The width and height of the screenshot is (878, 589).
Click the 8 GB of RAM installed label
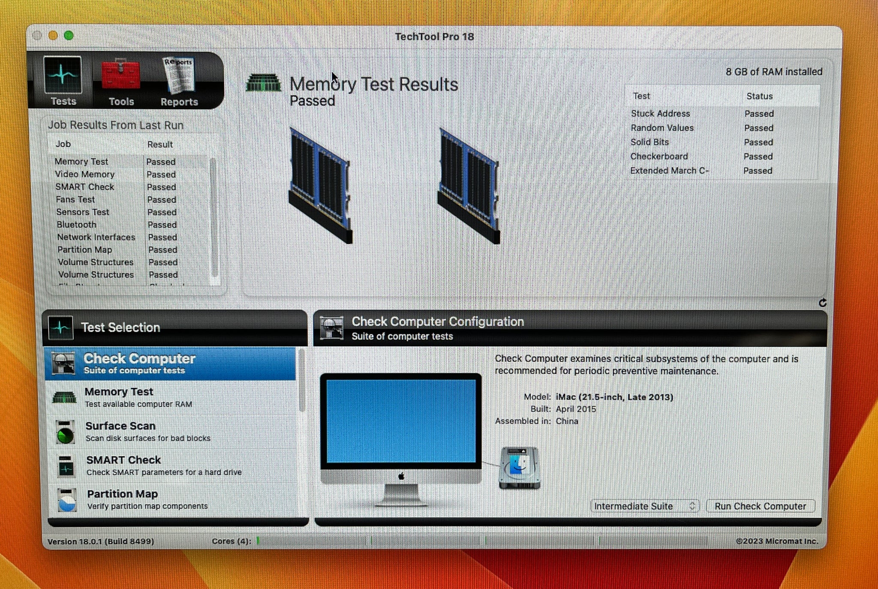774,72
